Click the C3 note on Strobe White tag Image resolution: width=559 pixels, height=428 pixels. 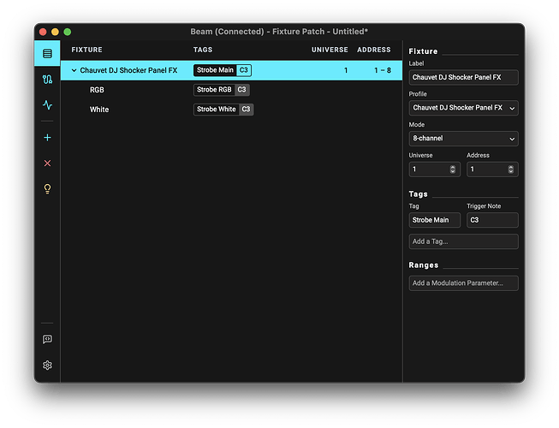tap(247, 110)
